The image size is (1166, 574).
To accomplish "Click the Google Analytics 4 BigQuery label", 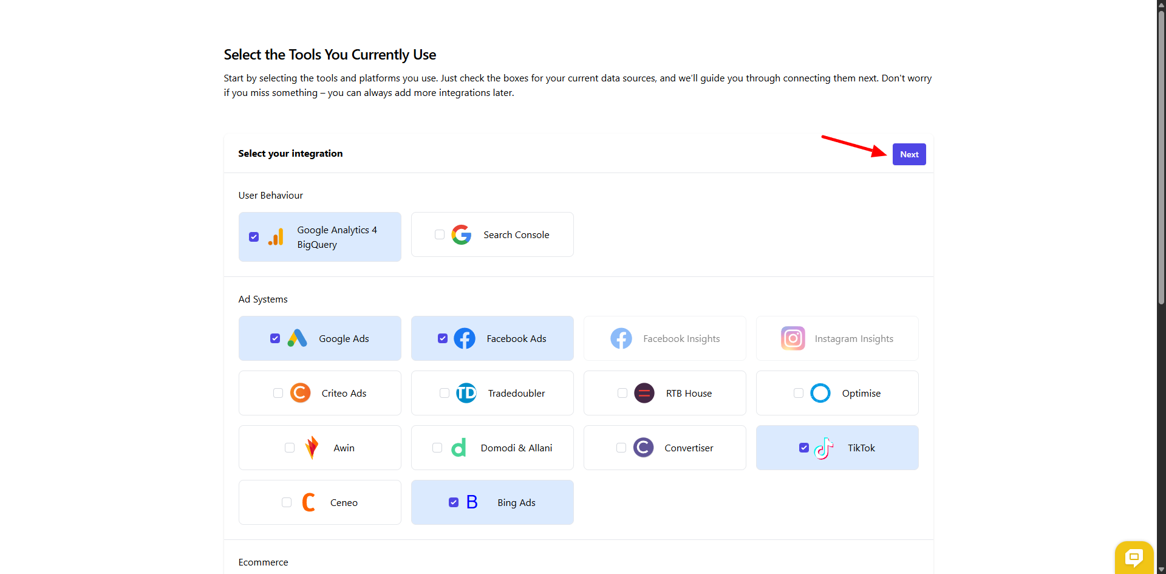I will pyautogui.click(x=337, y=237).
